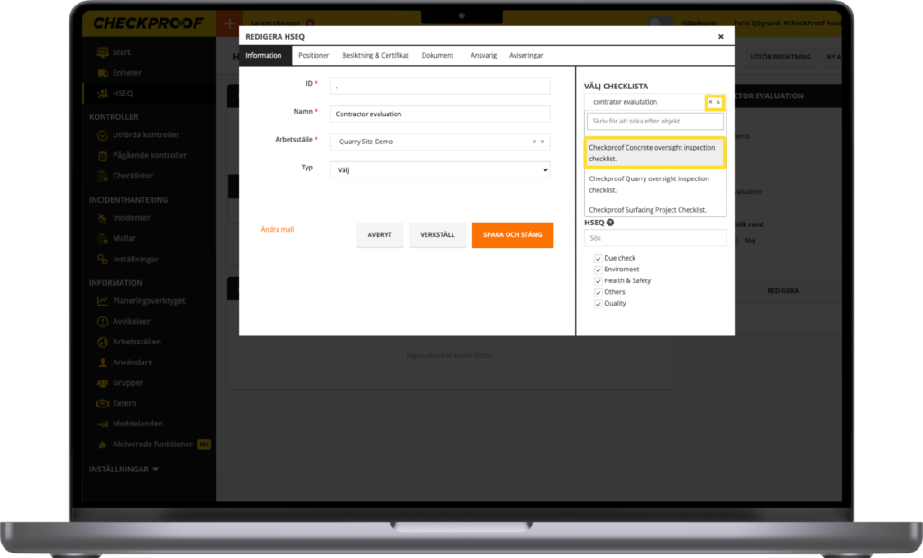Click the Incidenter sidebar icon

103,218
